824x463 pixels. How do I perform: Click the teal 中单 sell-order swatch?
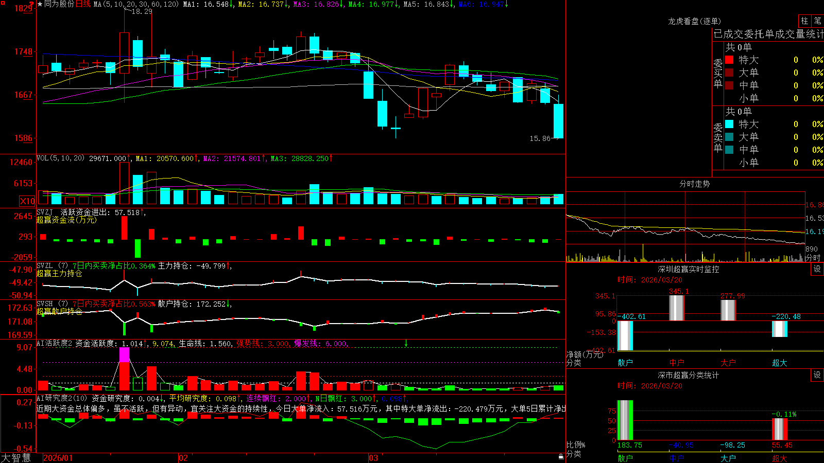729,150
